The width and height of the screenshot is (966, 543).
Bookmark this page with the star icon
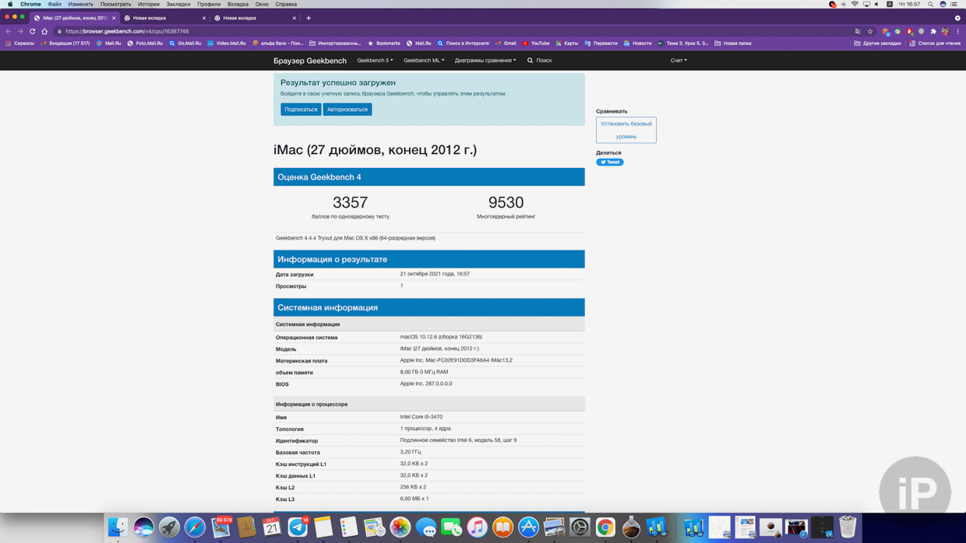click(870, 31)
